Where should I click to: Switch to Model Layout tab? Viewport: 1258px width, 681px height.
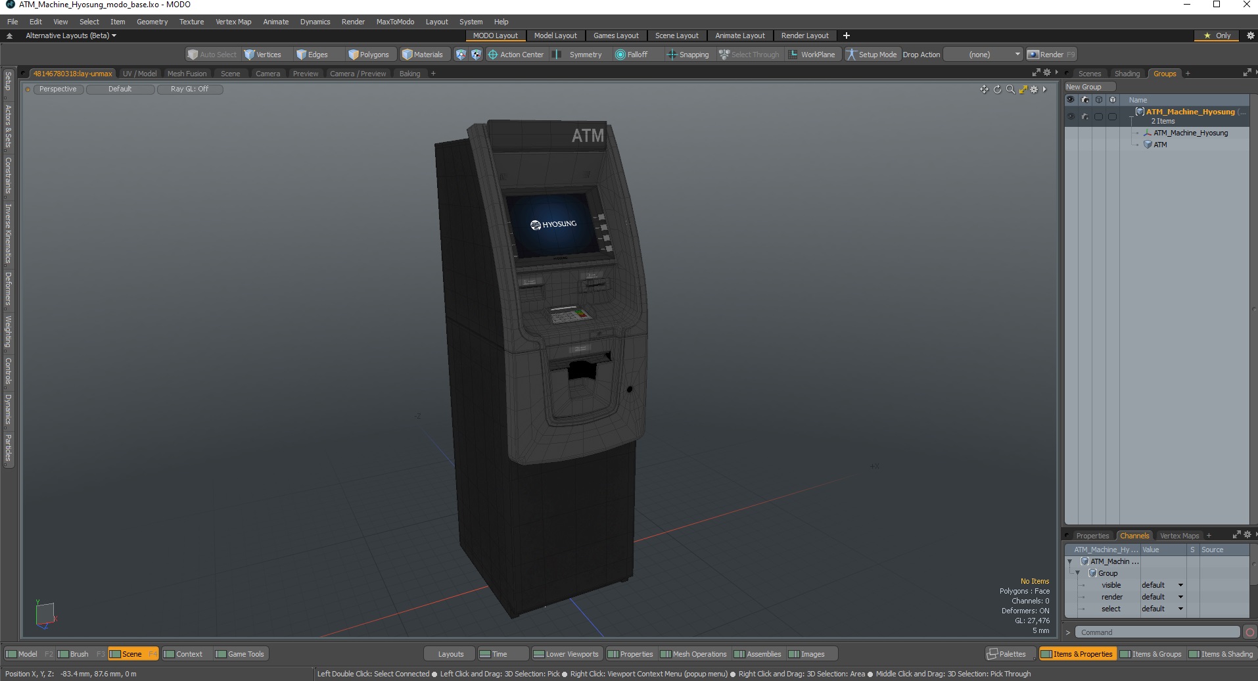[x=555, y=35]
